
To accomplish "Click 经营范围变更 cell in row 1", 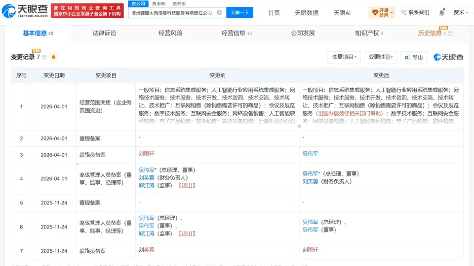I will pyautogui.click(x=106, y=106).
